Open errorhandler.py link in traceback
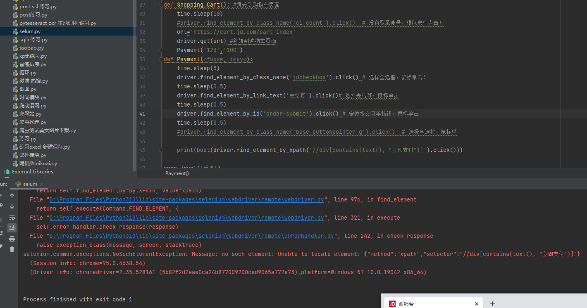This screenshot has width=587, height=308. [191, 236]
